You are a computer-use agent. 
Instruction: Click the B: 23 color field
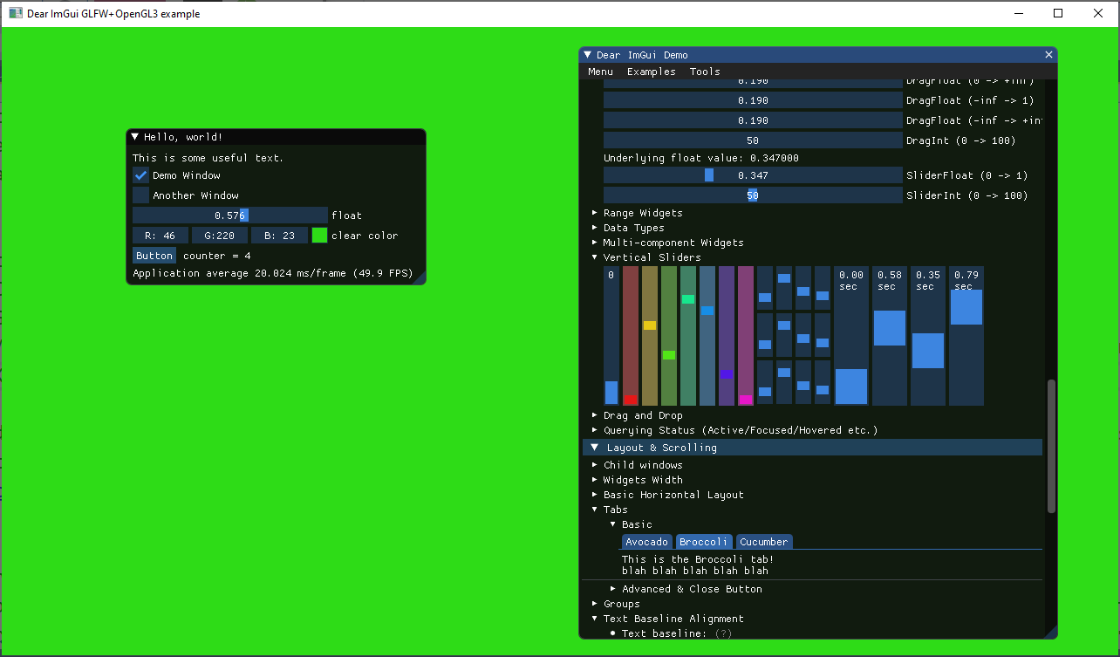279,236
